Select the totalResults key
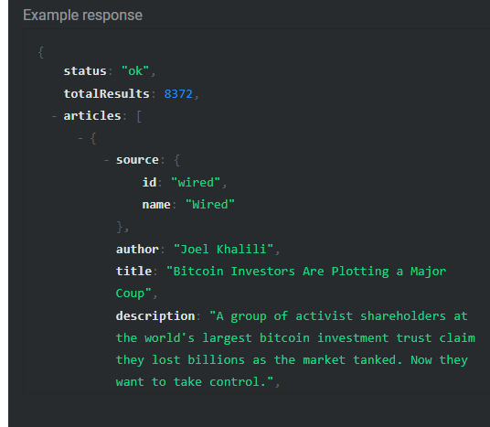Screen dimensions: 490x427 pos(107,94)
